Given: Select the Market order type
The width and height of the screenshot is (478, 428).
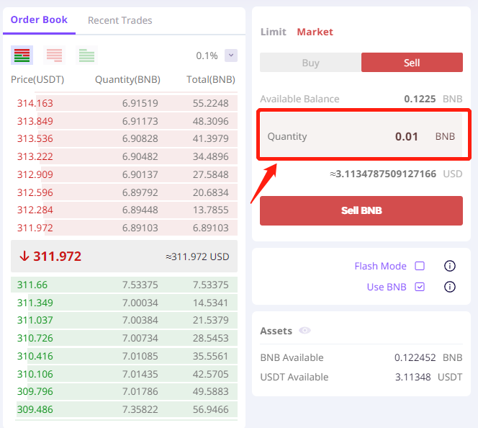Looking at the screenshot, I should [315, 32].
